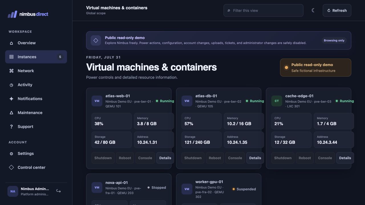The height and width of the screenshot is (205, 365).
Task: Click Shutdown on cache-edge-01
Action: (283, 158)
